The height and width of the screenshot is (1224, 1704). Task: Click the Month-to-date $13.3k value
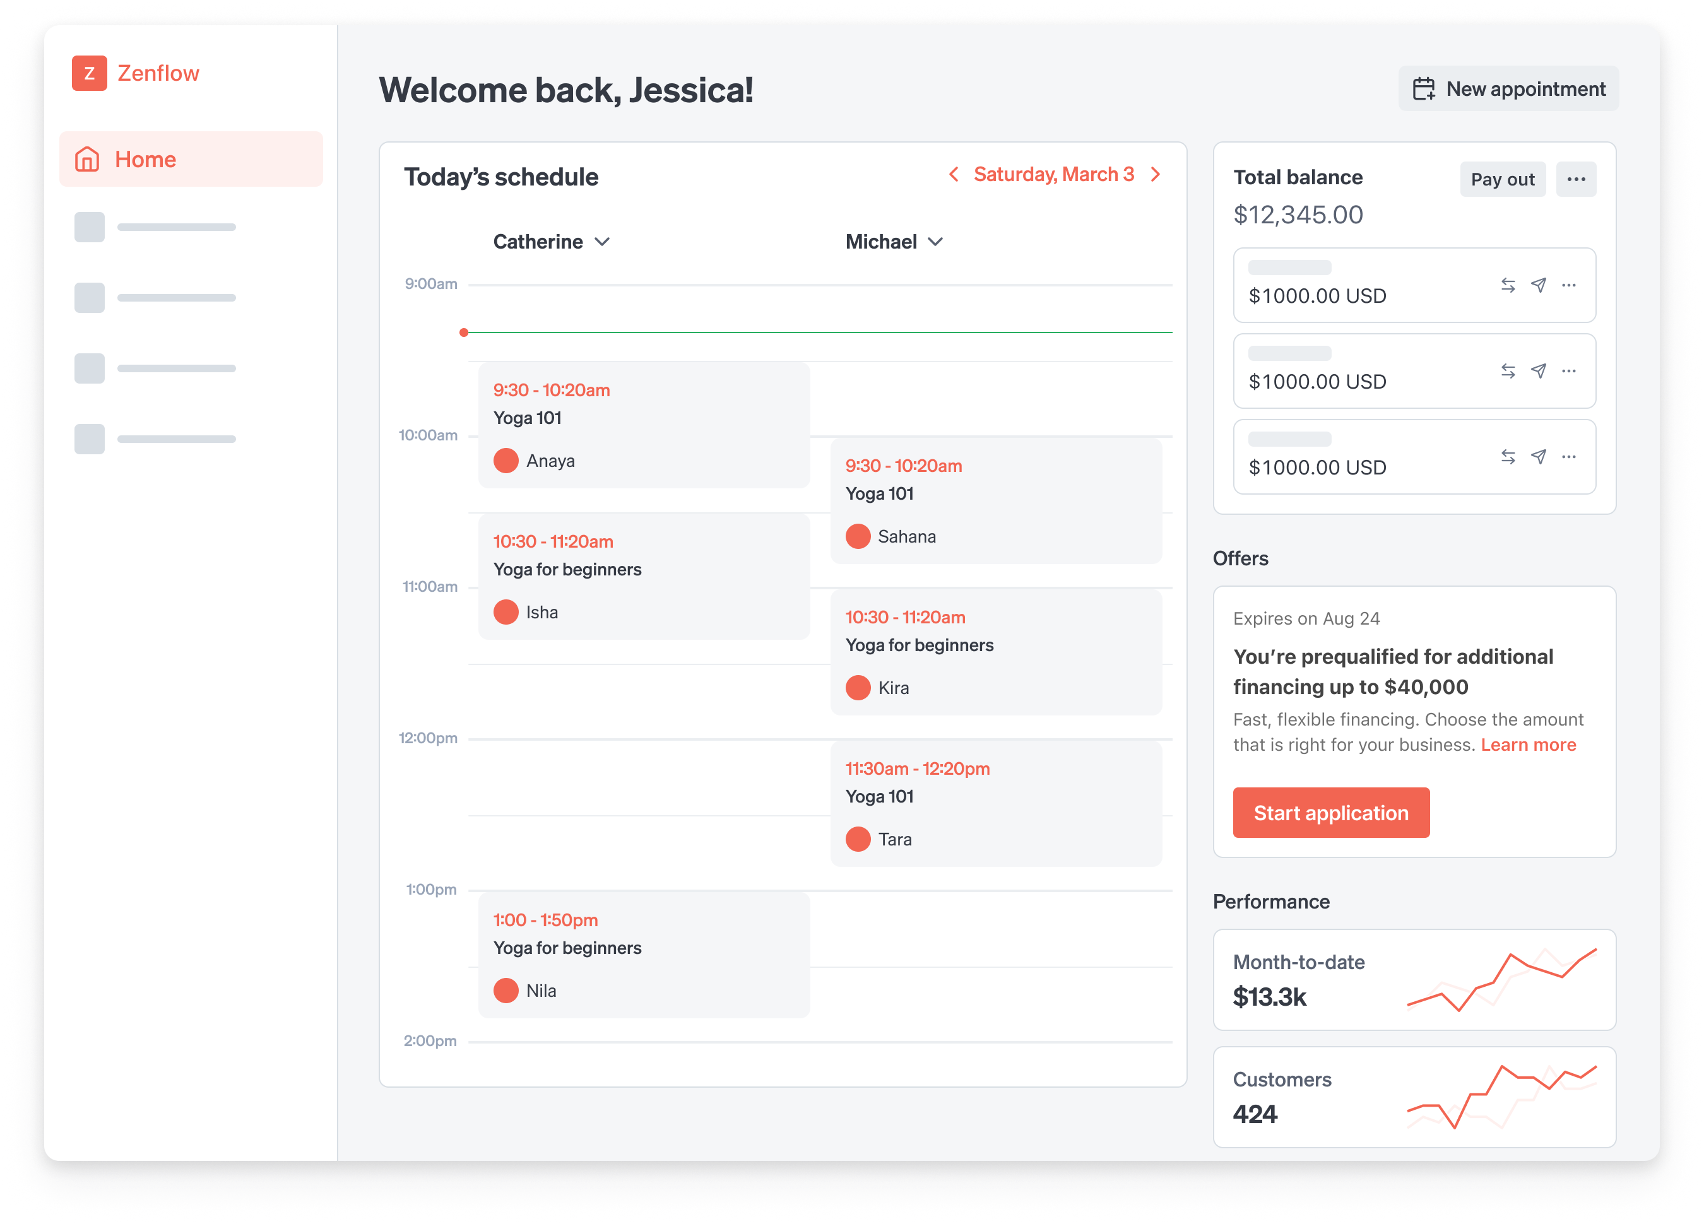pos(1269,997)
